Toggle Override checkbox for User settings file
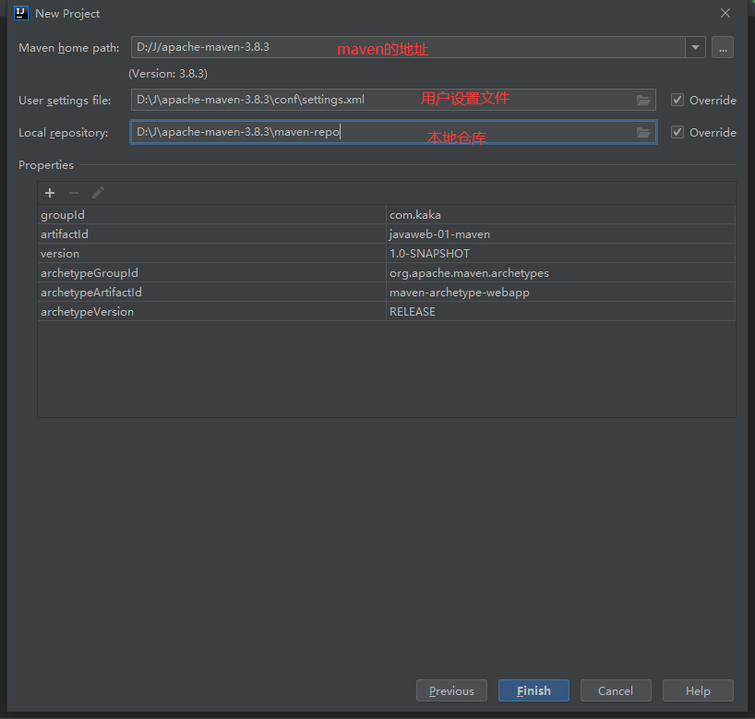Image resolution: width=755 pixels, height=719 pixels. coord(677,100)
